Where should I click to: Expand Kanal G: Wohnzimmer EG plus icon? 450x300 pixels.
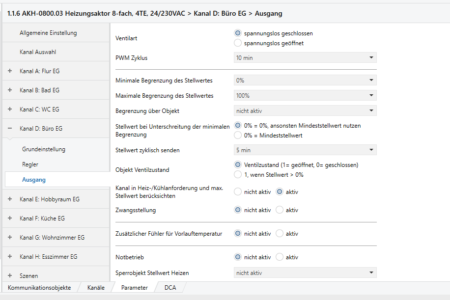[10, 238]
